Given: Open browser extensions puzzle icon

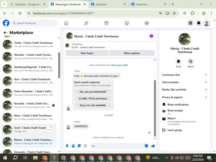Looking at the screenshot, I should pyautogui.click(x=192, y=13).
